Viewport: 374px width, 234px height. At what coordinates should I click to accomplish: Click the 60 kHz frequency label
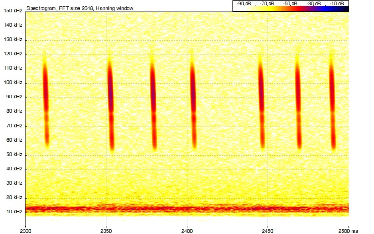pyautogui.click(x=14, y=140)
